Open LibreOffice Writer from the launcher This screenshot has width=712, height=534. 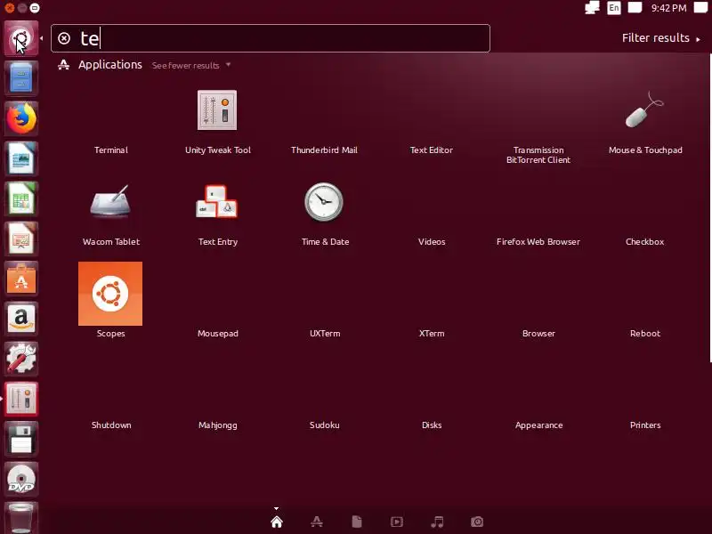[x=21, y=158]
